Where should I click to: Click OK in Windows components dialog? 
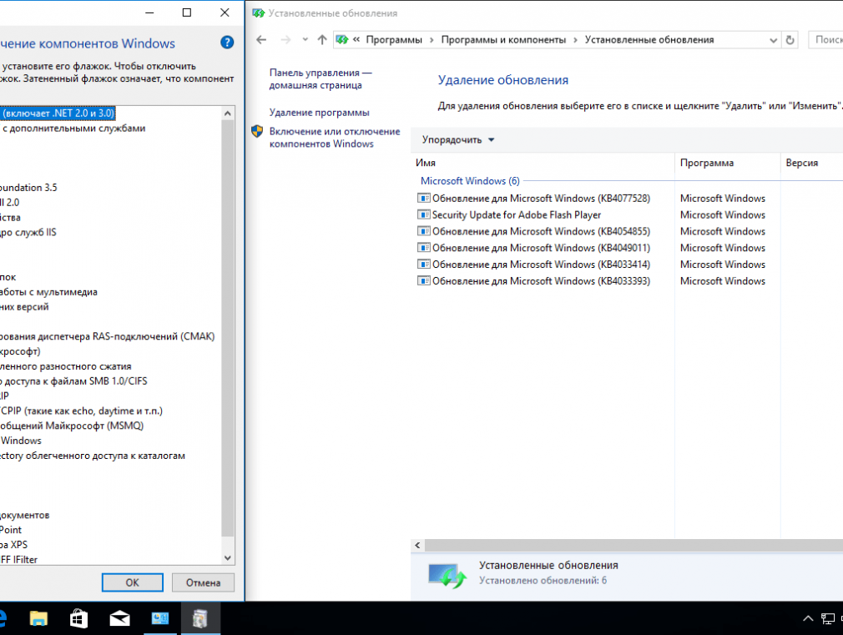[x=132, y=582]
